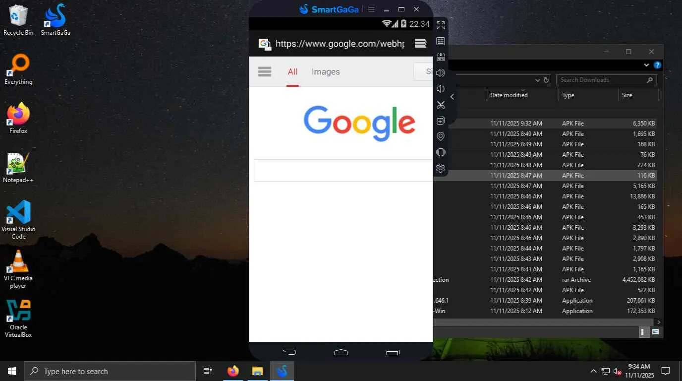Select the rar Archive row of 4,452,082 KB

[545, 280]
